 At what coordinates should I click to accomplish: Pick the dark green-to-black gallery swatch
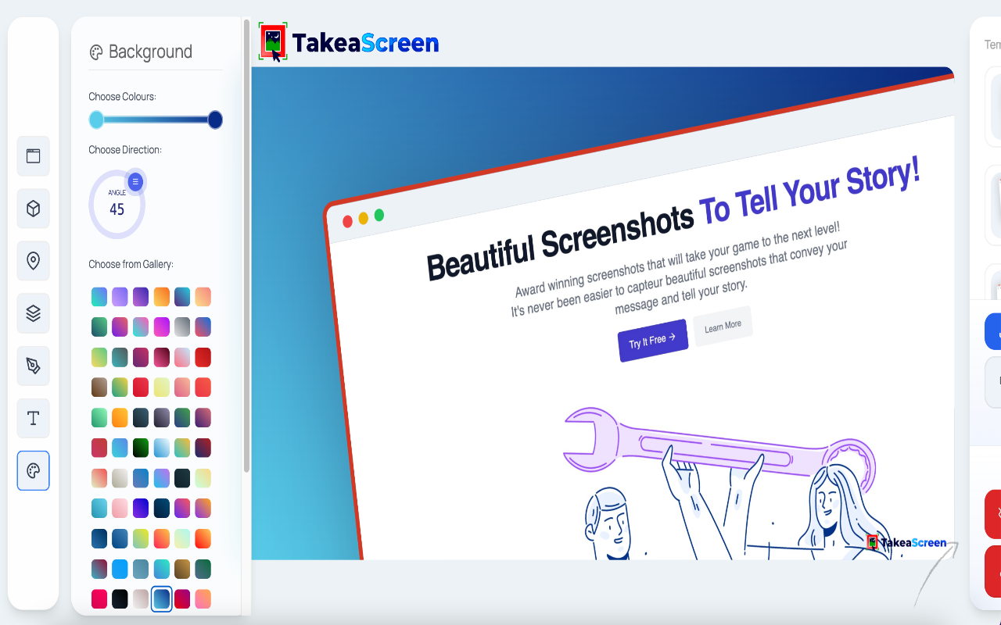point(141,448)
